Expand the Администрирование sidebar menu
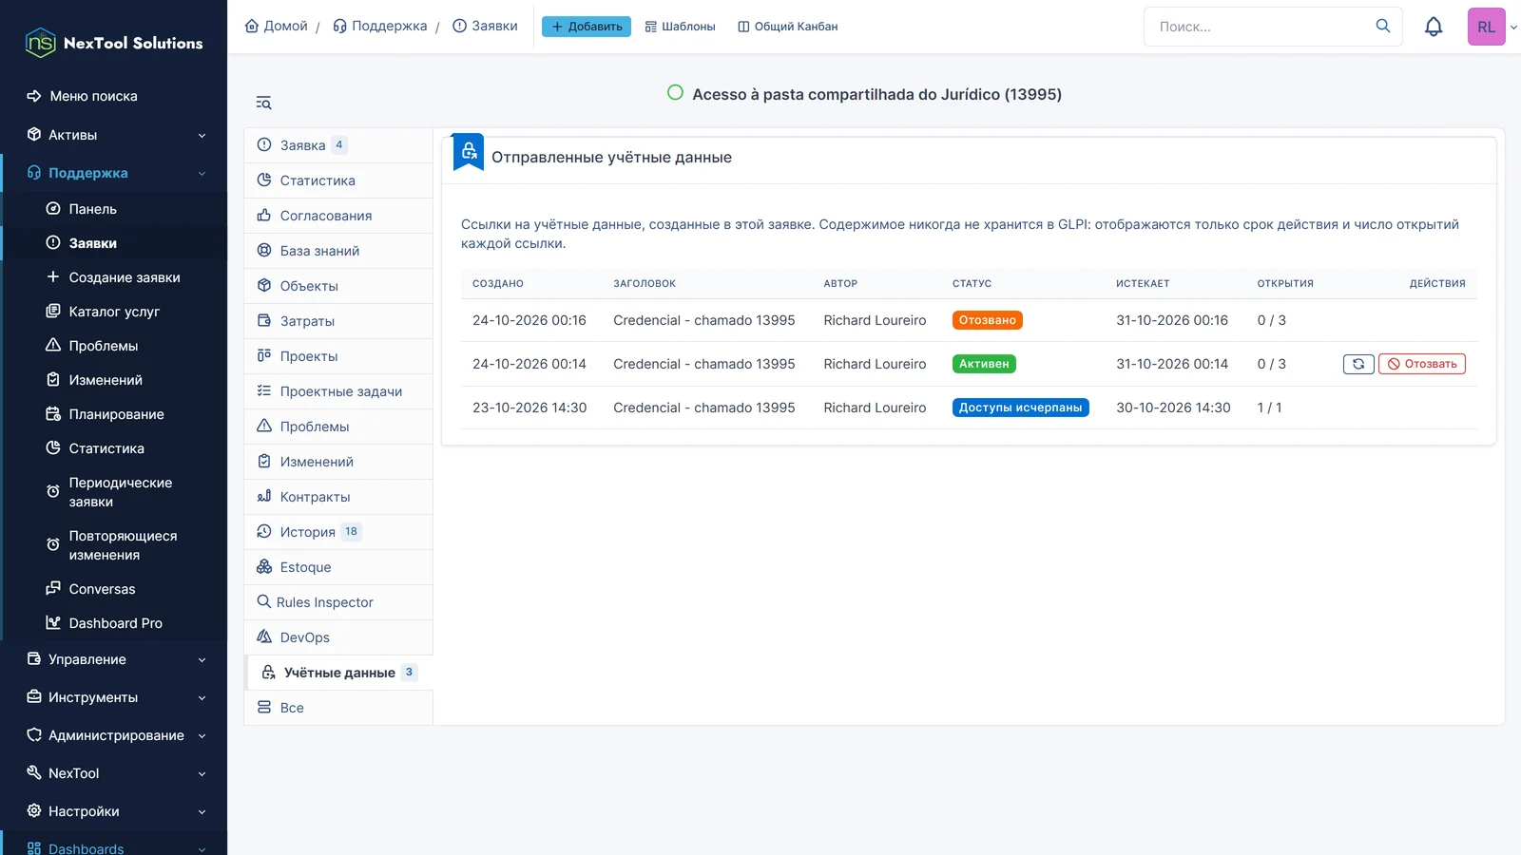 (x=114, y=735)
